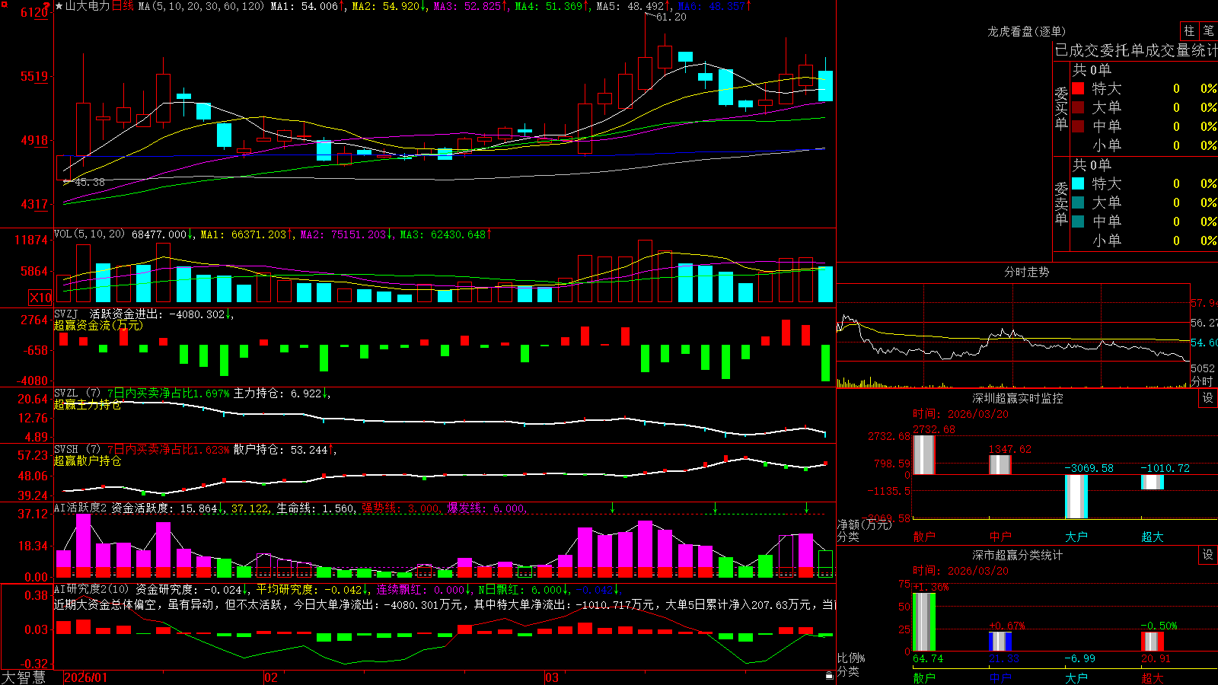Click the 超赢散户持仓 indicator label
The height and width of the screenshot is (685, 1218).
tap(88, 461)
